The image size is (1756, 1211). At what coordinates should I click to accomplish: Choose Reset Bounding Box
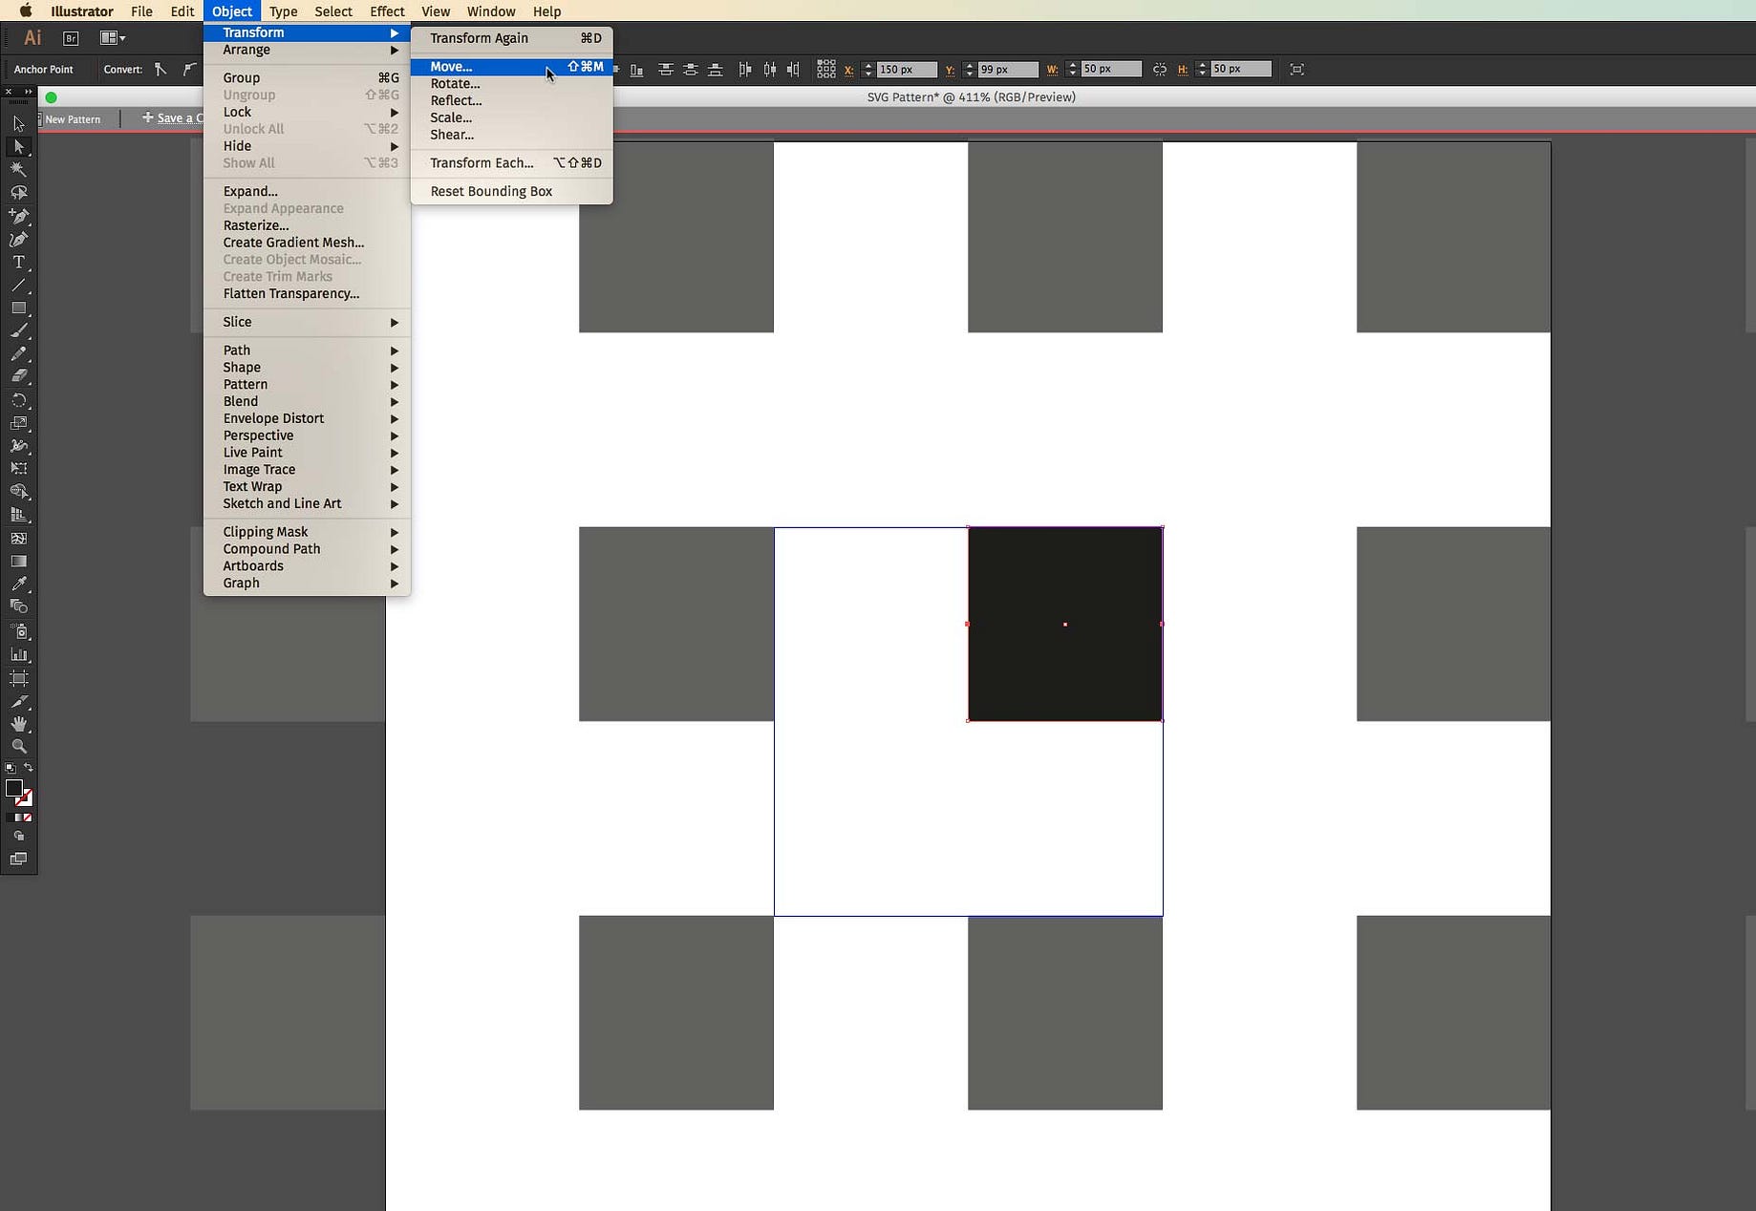coord(511,192)
